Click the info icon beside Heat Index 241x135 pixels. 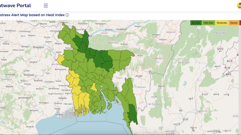pyautogui.click(x=67, y=15)
